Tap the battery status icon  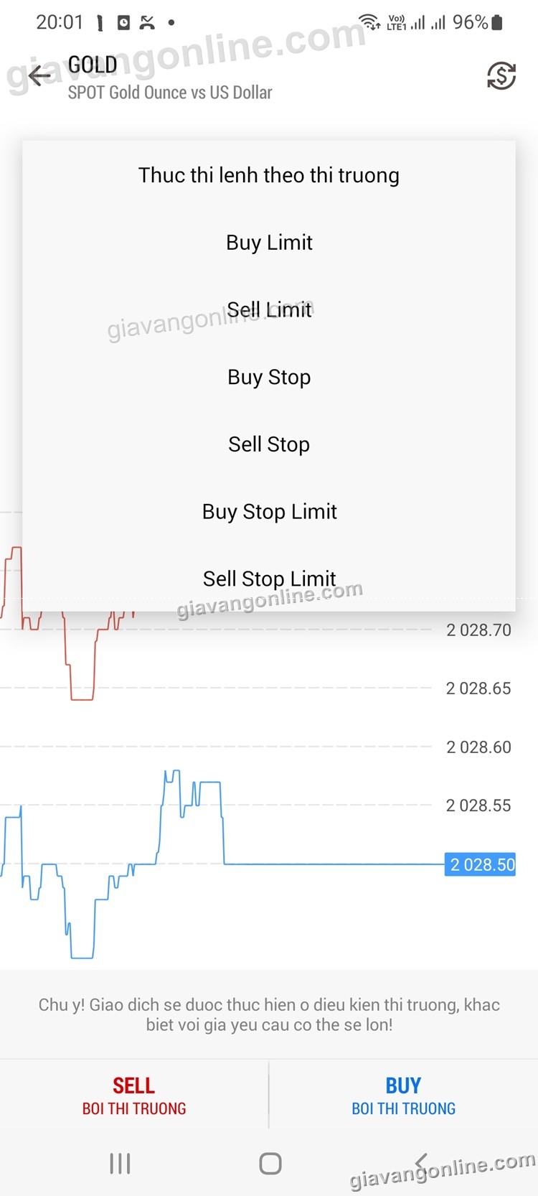click(497, 23)
